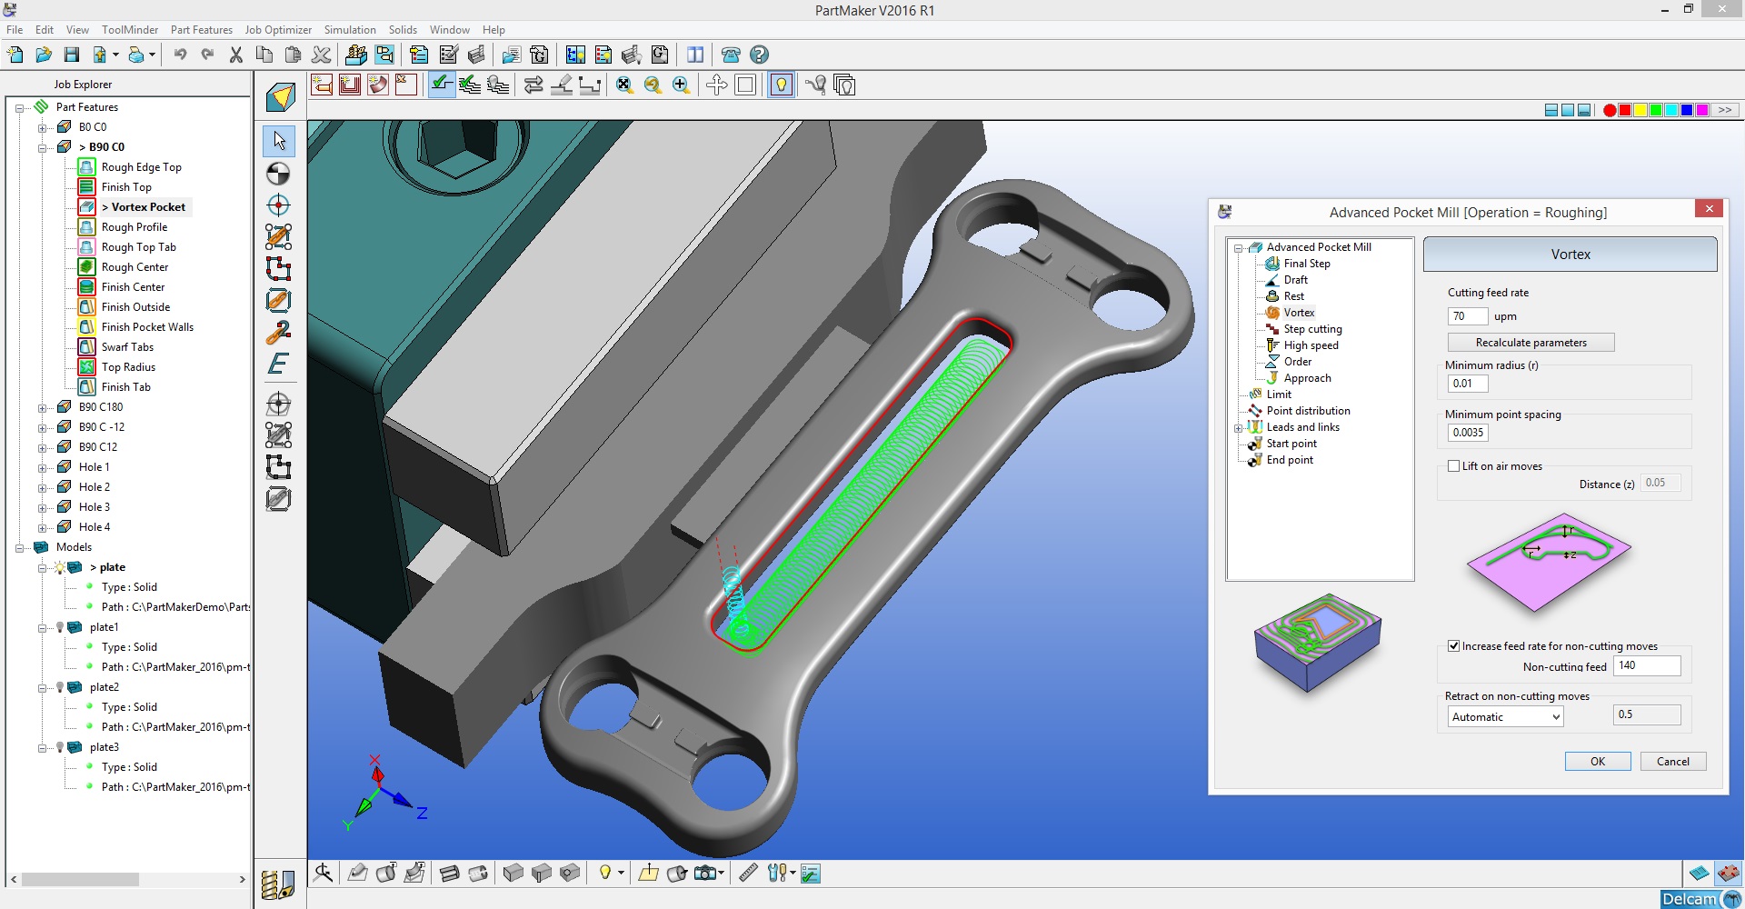
Task: Open the light bulb dropdown arrow in the bottom toolbar
Action: (x=622, y=874)
